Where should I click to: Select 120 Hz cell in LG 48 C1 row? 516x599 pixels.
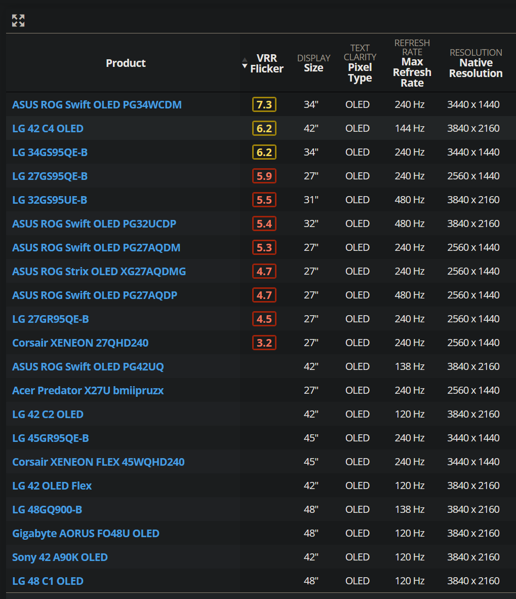pyautogui.click(x=410, y=581)
